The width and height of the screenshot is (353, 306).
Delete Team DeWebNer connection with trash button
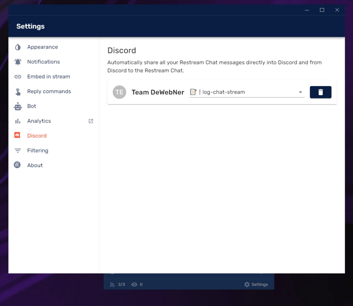point(321,92)
